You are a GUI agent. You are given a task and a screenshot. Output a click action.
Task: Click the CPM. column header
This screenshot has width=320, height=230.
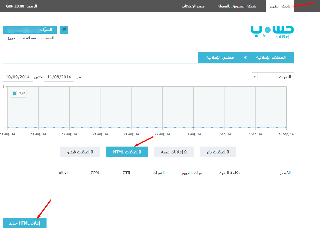pyautogui.click(x=95, y=173)
